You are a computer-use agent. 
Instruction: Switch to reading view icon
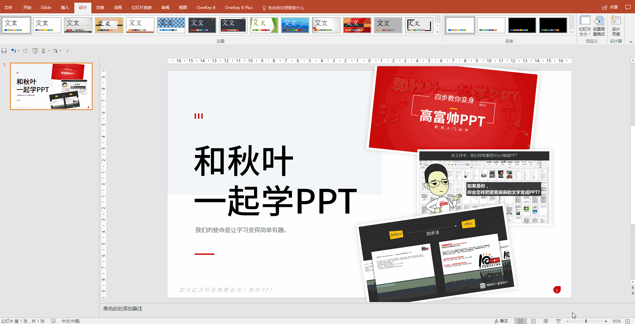(x=546, y=321)
